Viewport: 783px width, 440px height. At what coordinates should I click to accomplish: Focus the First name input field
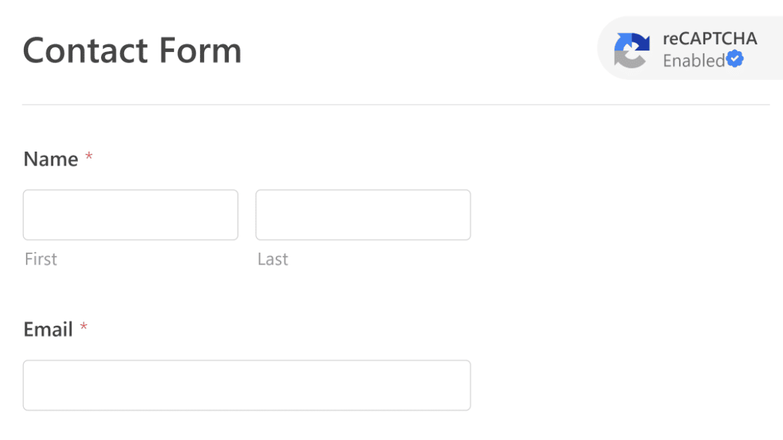click(130, 215)
